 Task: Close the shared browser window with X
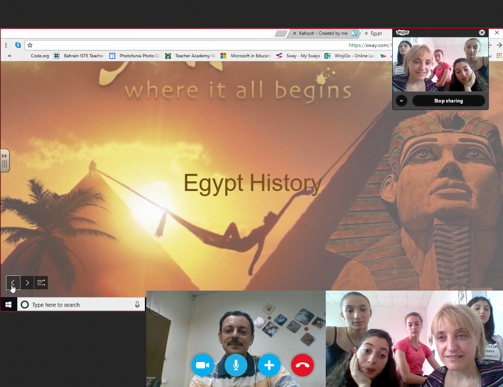click(497, 33)
